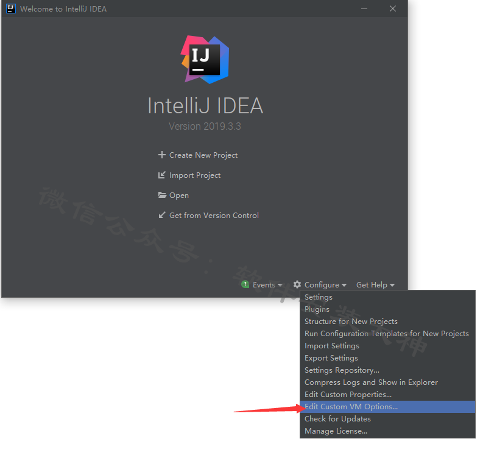
Task: Click the plus icon beside Create New Project
Action: tap(162, 155)
